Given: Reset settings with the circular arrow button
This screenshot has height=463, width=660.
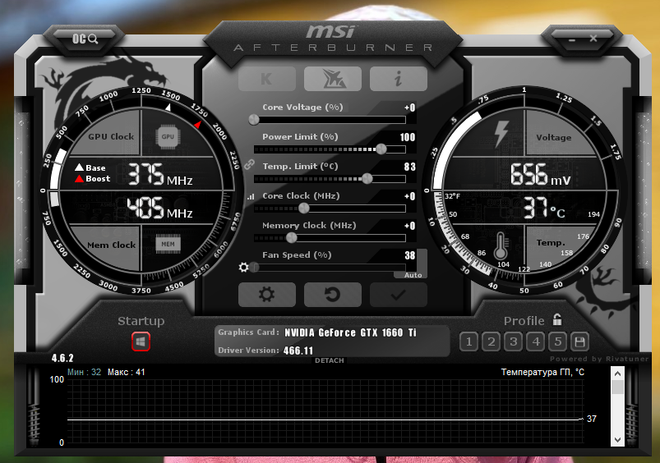Looking at the screenshot, I should point(333,295).
